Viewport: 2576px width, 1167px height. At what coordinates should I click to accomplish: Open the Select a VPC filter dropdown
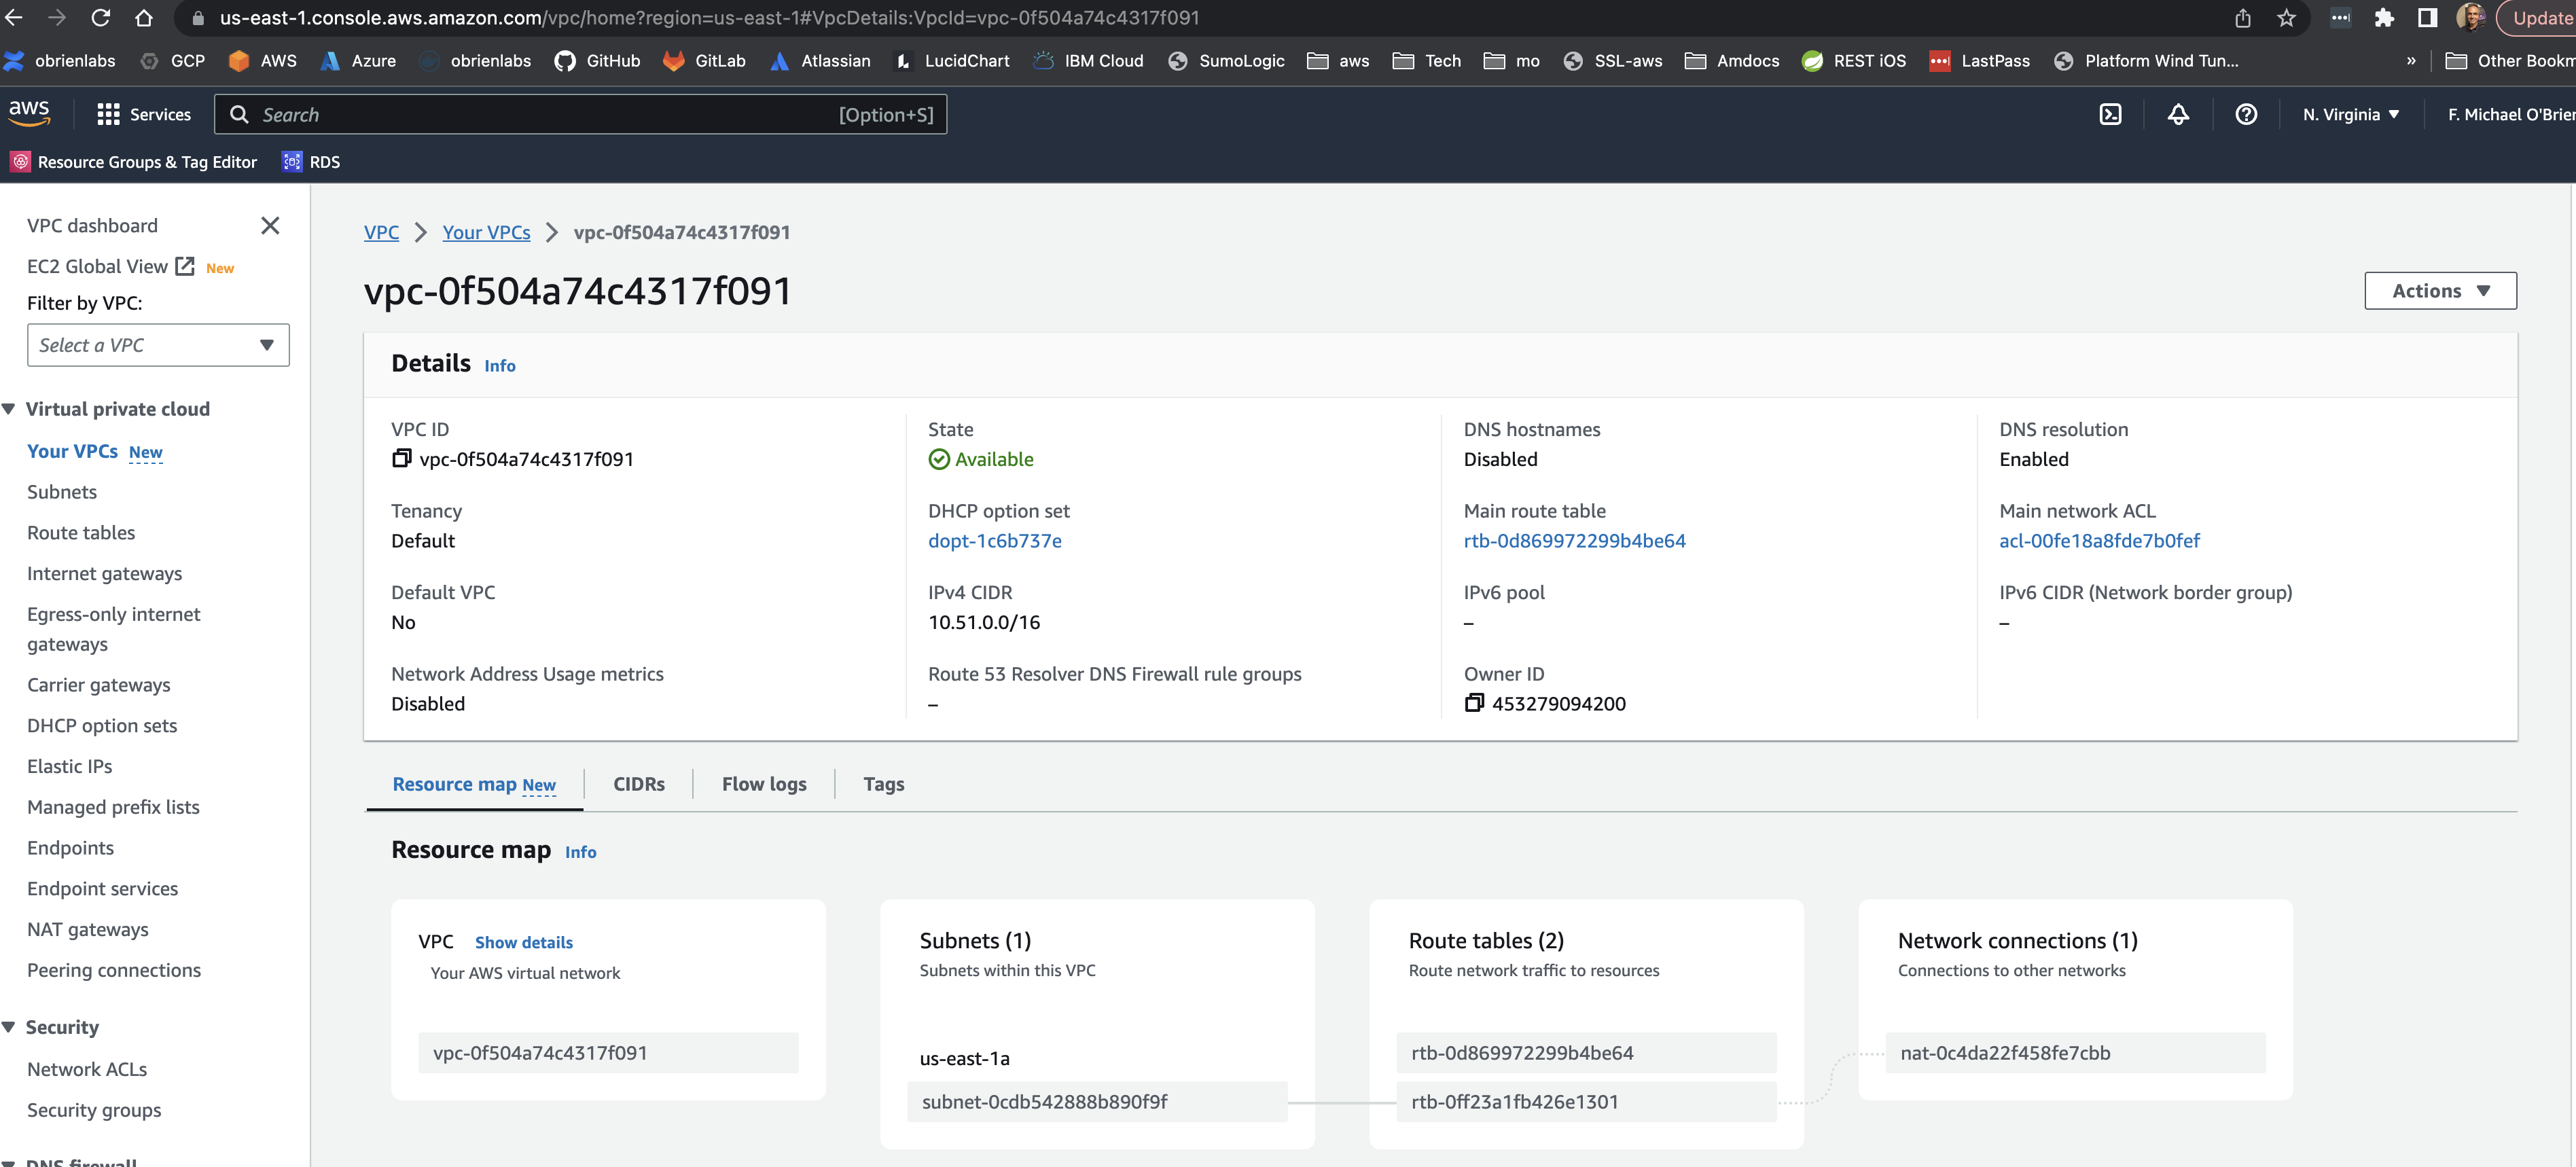point(157,344)
